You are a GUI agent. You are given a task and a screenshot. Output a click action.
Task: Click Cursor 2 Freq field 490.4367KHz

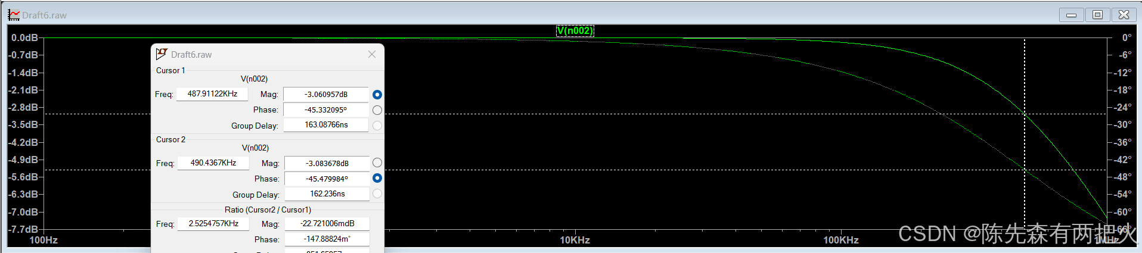213,163
